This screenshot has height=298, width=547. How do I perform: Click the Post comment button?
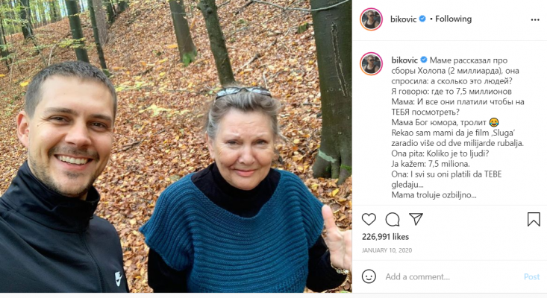point(531,276)
